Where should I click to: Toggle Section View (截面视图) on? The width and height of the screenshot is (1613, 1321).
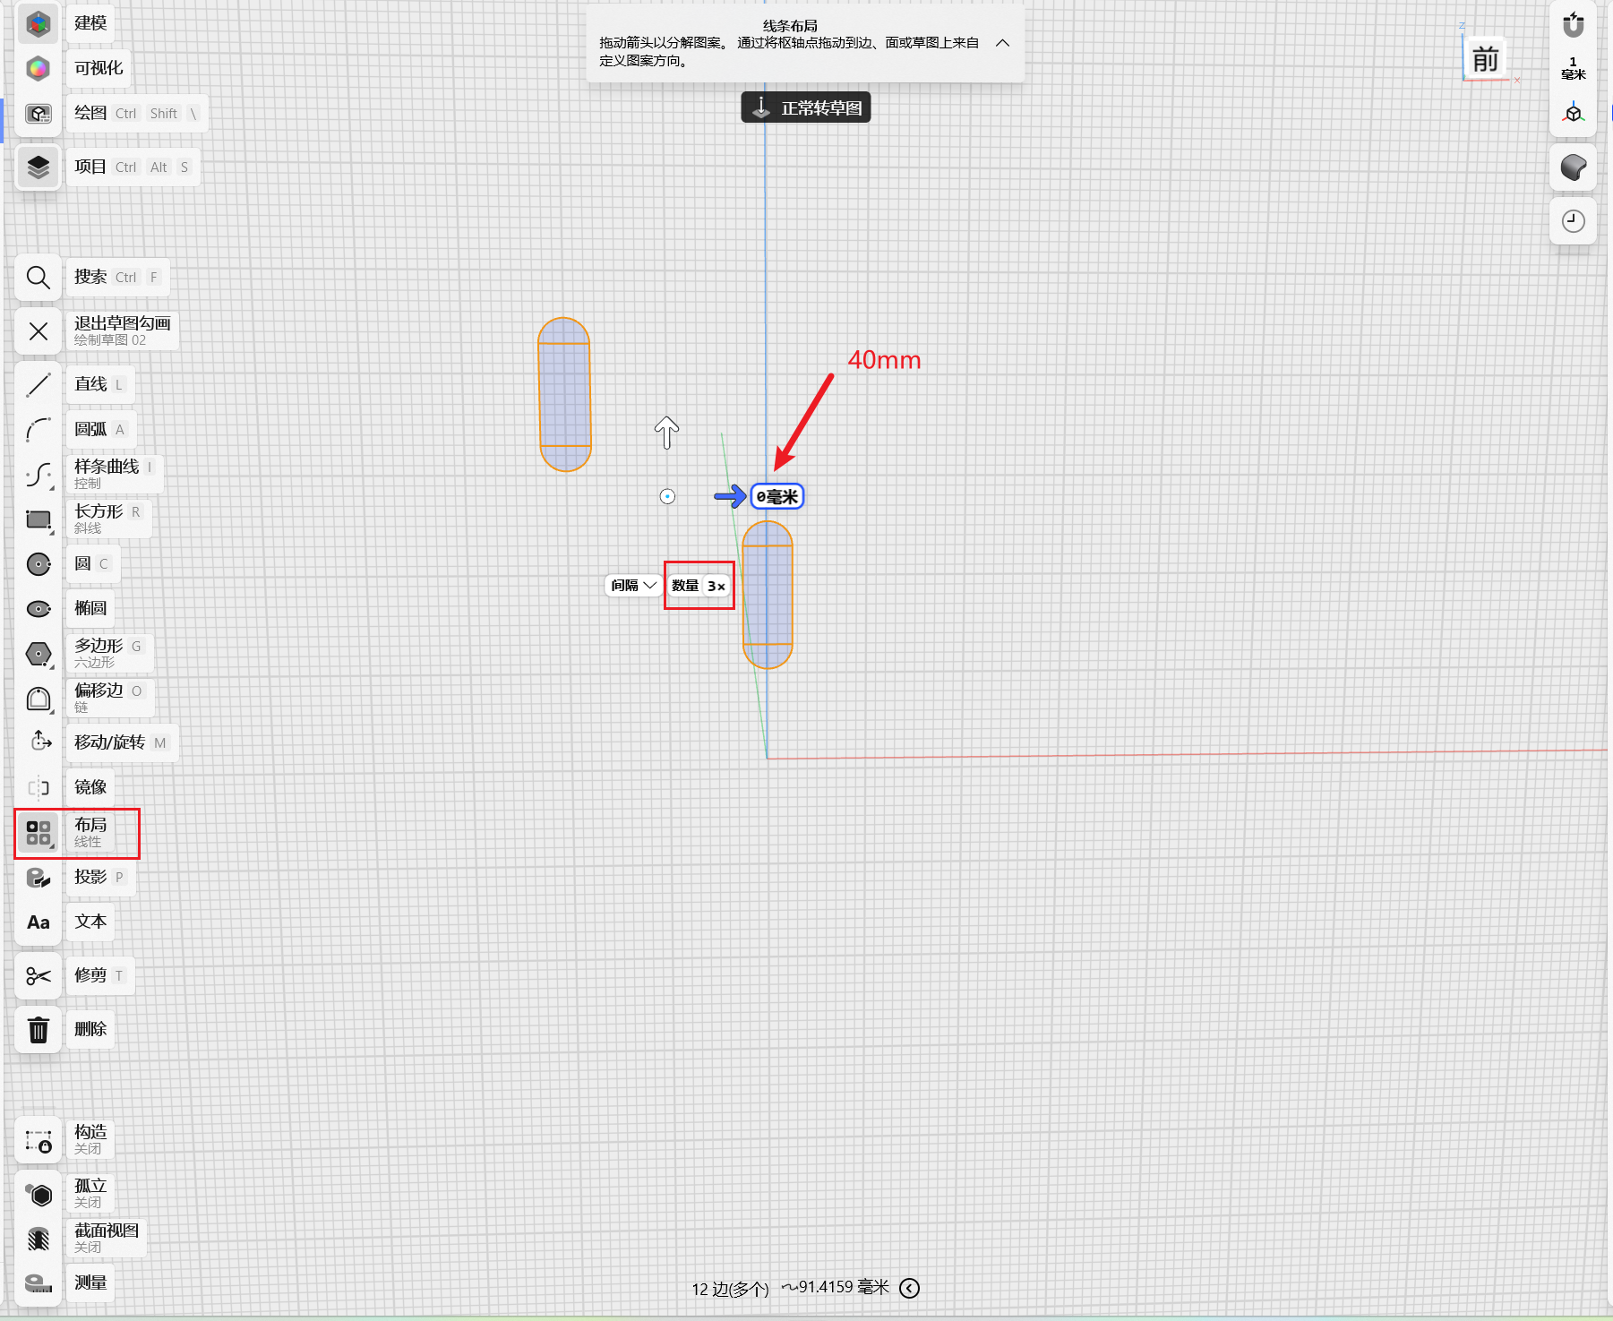tap(38, 1239)
